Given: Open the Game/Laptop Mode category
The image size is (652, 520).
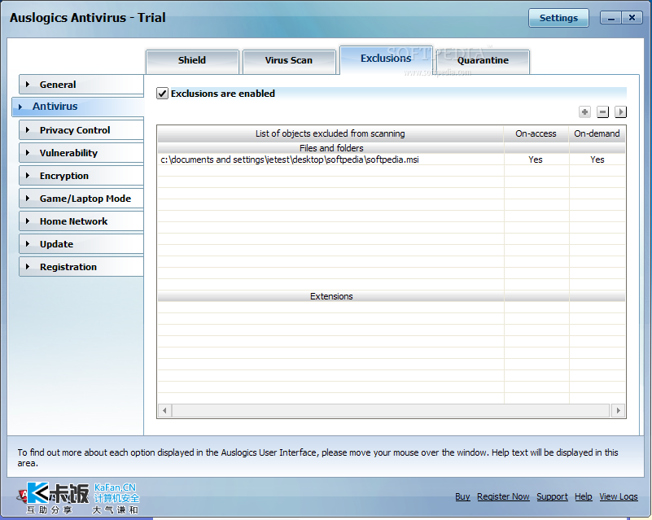Looking at the screenshot, I should pyautogui.click(x=81, y=199).
